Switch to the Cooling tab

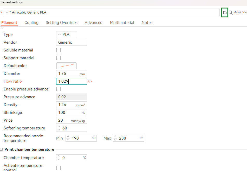point(31,23)
